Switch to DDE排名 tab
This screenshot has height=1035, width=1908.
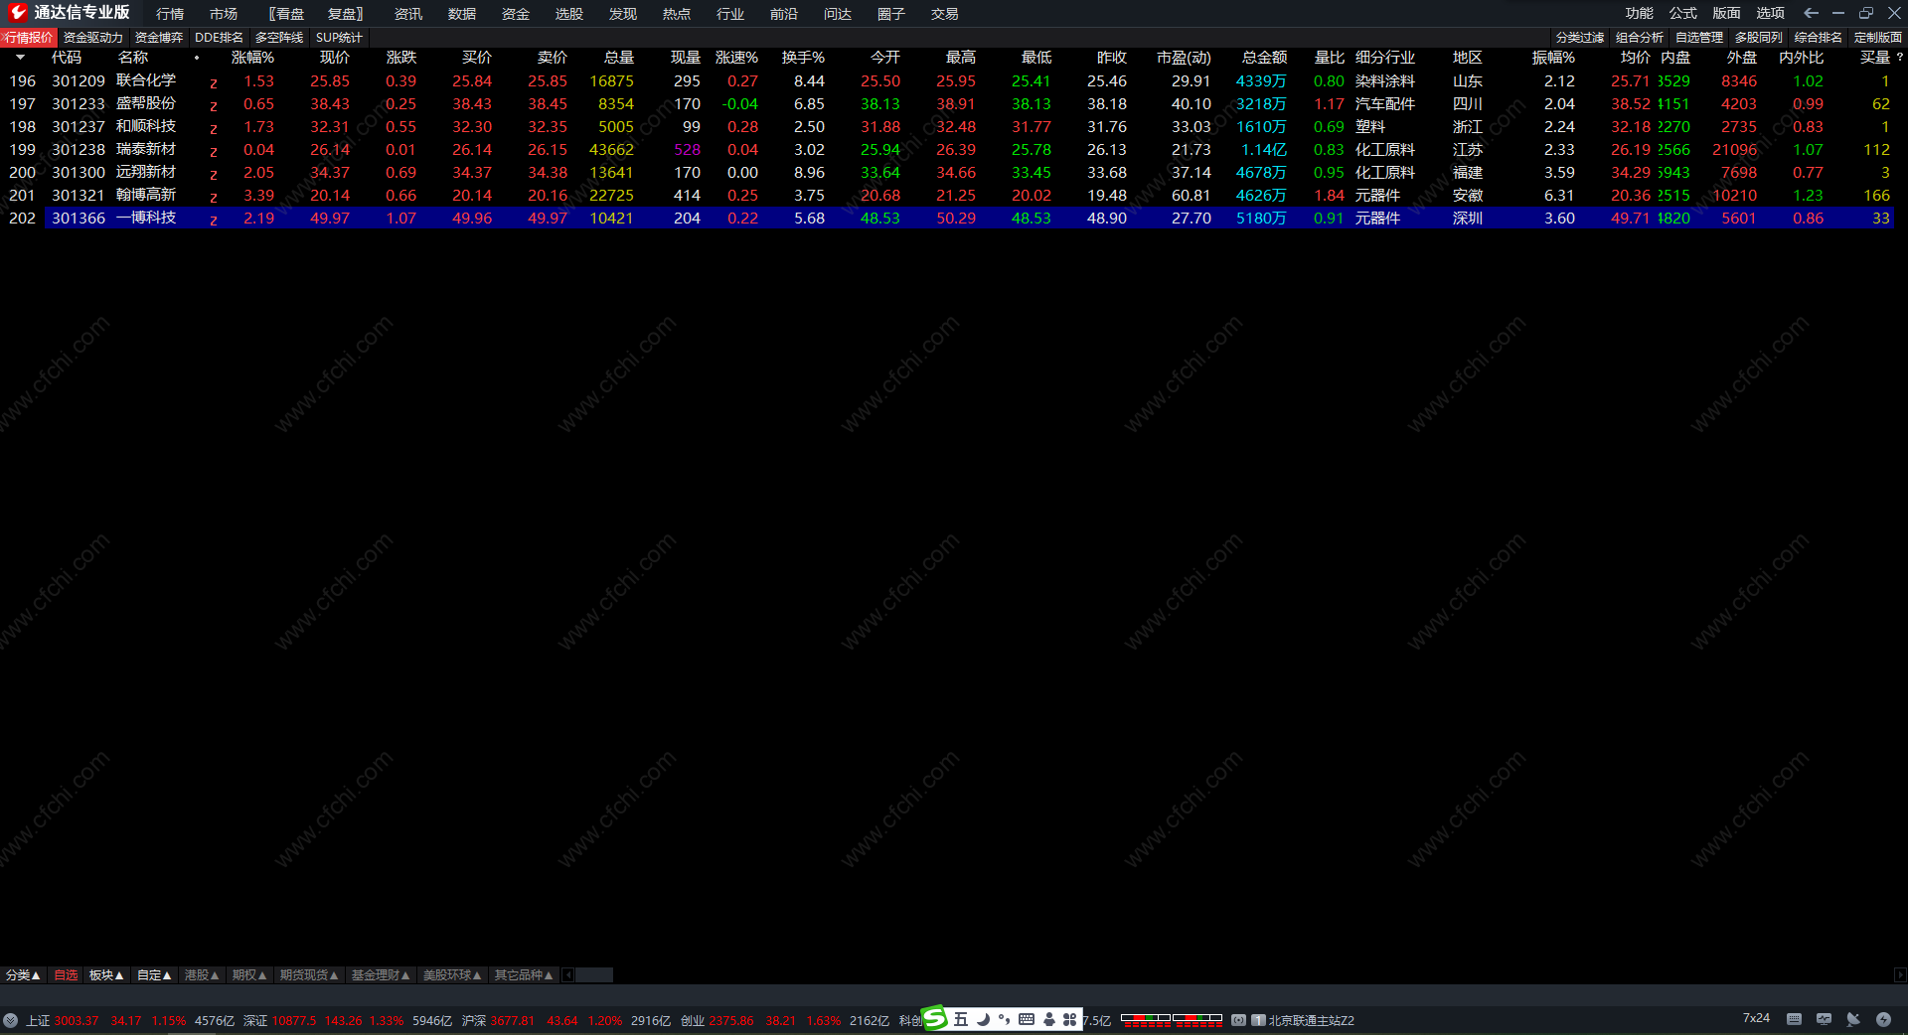click(x=219, y=38)
